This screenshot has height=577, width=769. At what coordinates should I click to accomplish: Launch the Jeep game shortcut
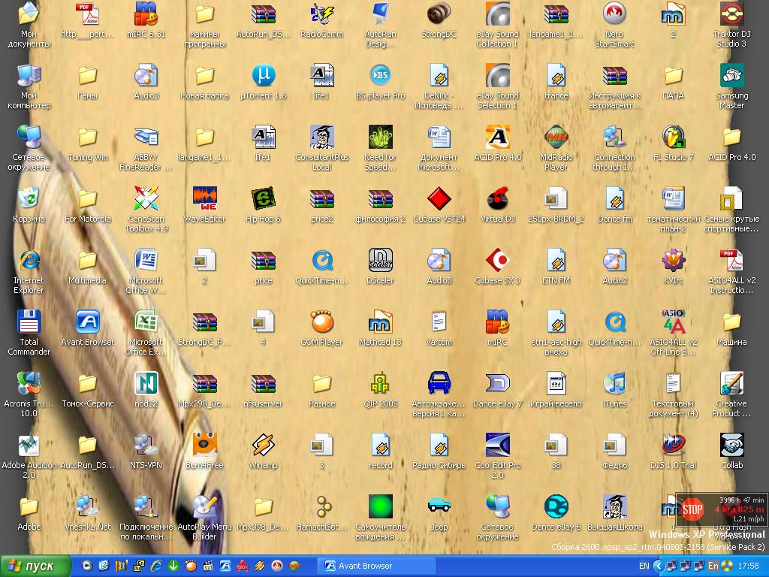click(439, 507)
